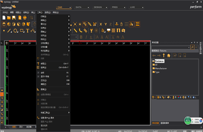Click the Print icon in toolbar

(x=25, y=18)
